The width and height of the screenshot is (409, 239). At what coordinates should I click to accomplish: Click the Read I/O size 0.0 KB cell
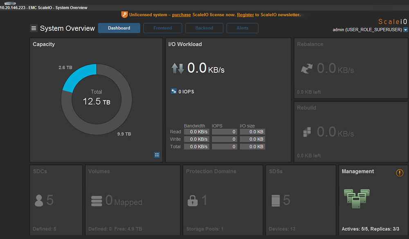click(x=252, y=132)
